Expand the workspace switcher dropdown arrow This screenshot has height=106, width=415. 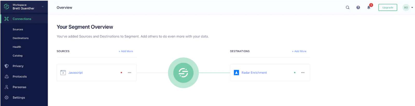43,6
